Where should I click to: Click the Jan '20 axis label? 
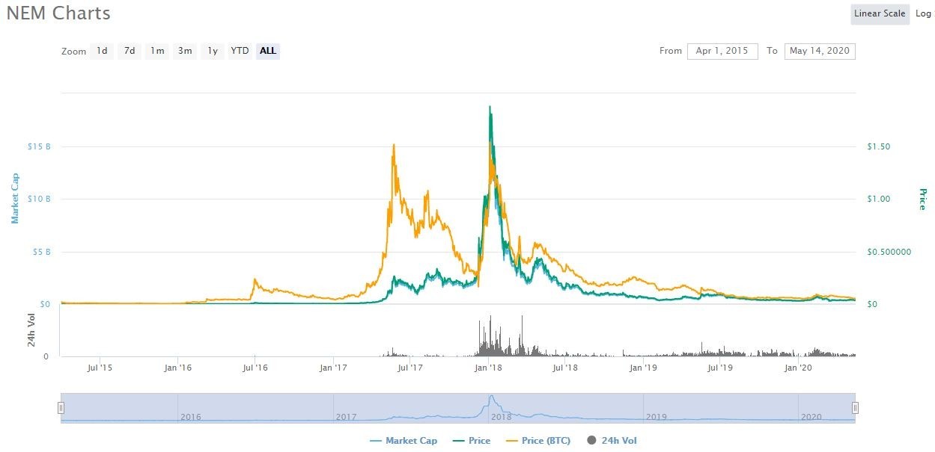pos(798,368)
